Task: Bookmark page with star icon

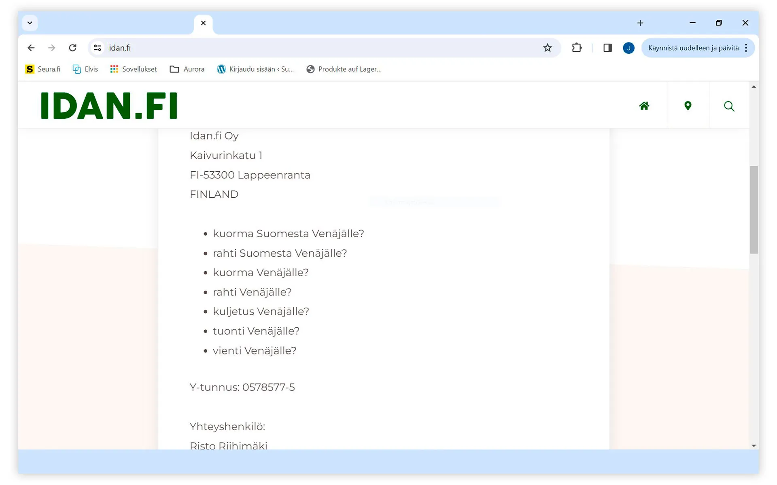Action: (547, 48)
